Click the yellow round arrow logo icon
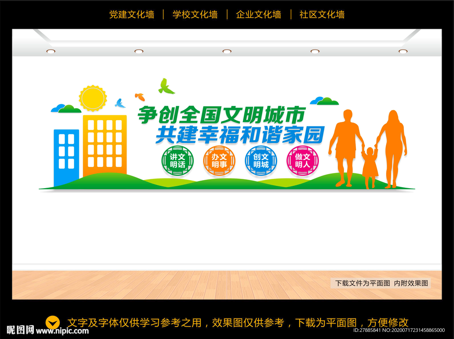Screen dimensions: 454x339 pyautogui.click(x=53, y=323)
